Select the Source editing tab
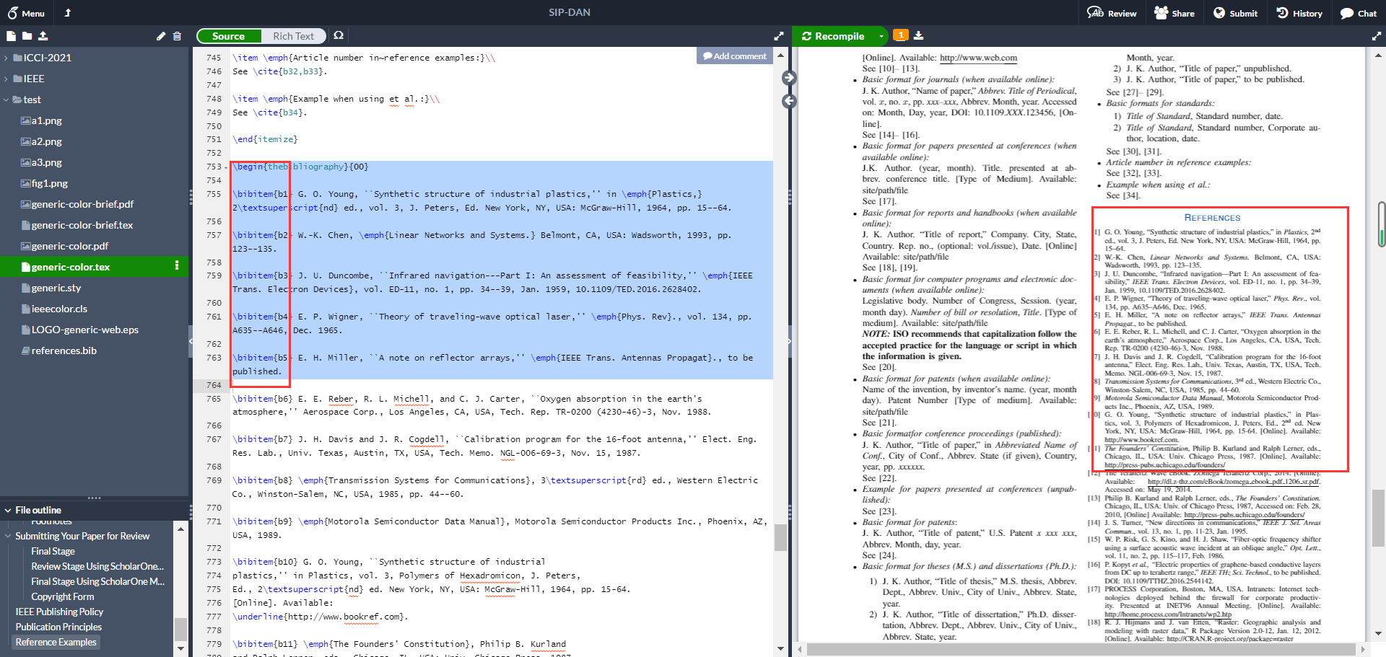This screenshot has height=657, width=1386. pyautogui.click(x=229, y=35)
